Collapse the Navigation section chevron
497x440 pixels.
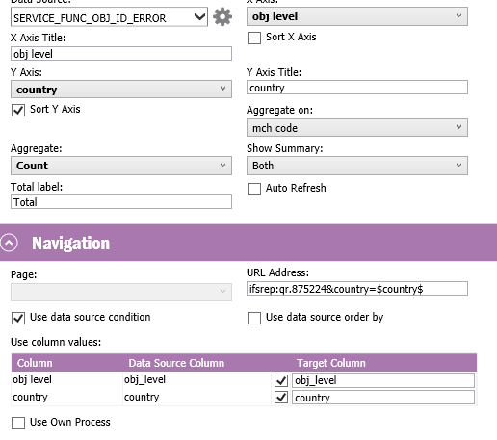pos(9,243)
